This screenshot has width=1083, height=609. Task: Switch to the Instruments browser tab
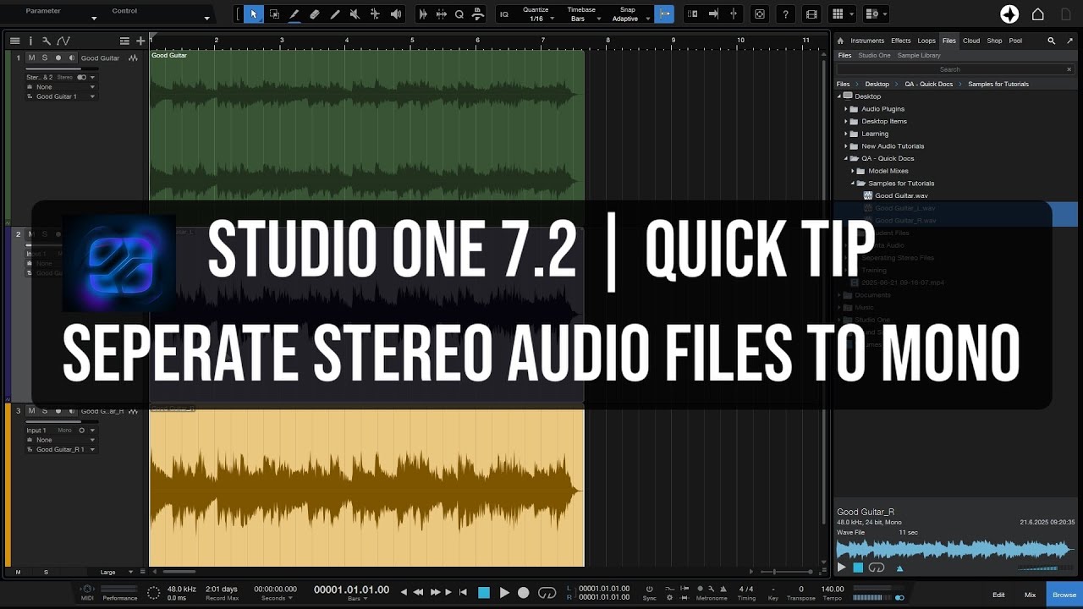(x=867, y=41)
